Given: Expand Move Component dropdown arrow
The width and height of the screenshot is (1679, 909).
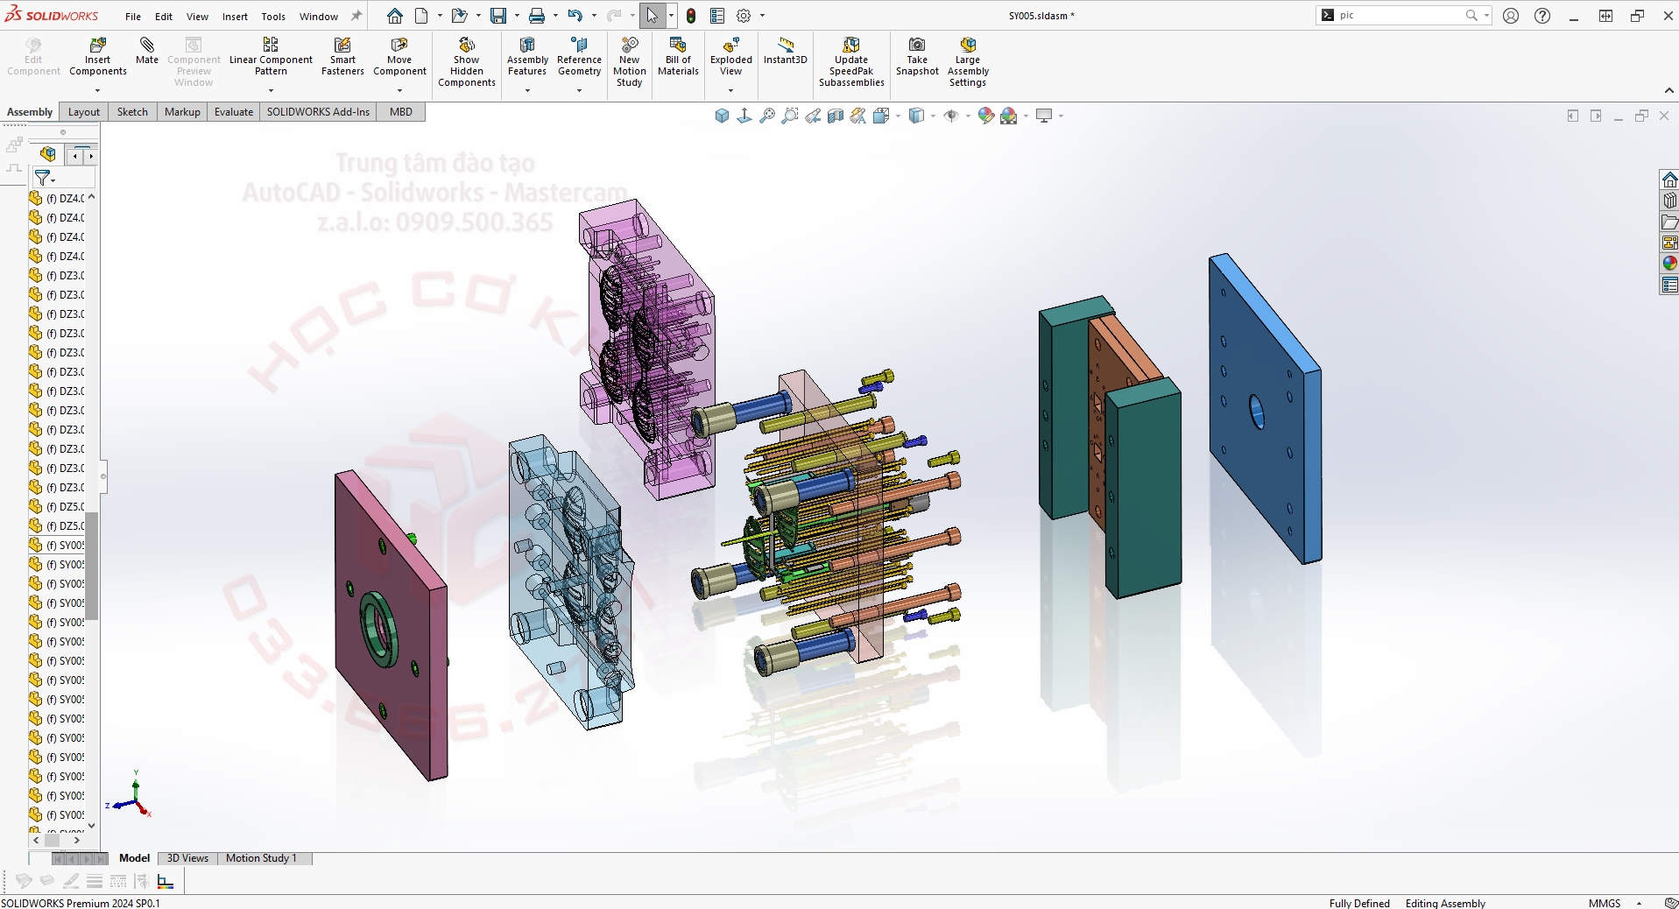Looking at the screenshot, I should click(399, 90).
